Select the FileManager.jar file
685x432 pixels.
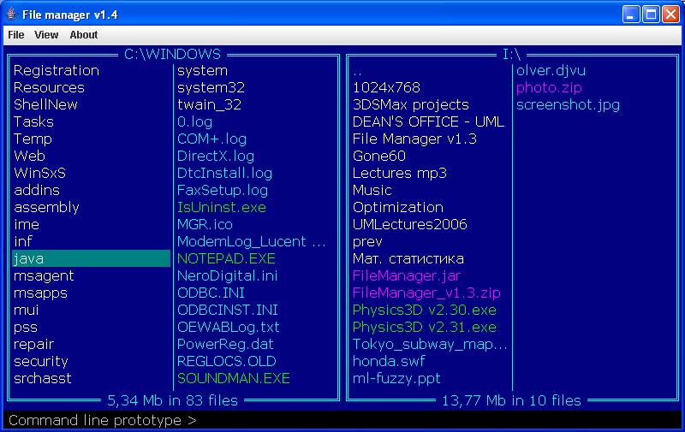(406, 275)
